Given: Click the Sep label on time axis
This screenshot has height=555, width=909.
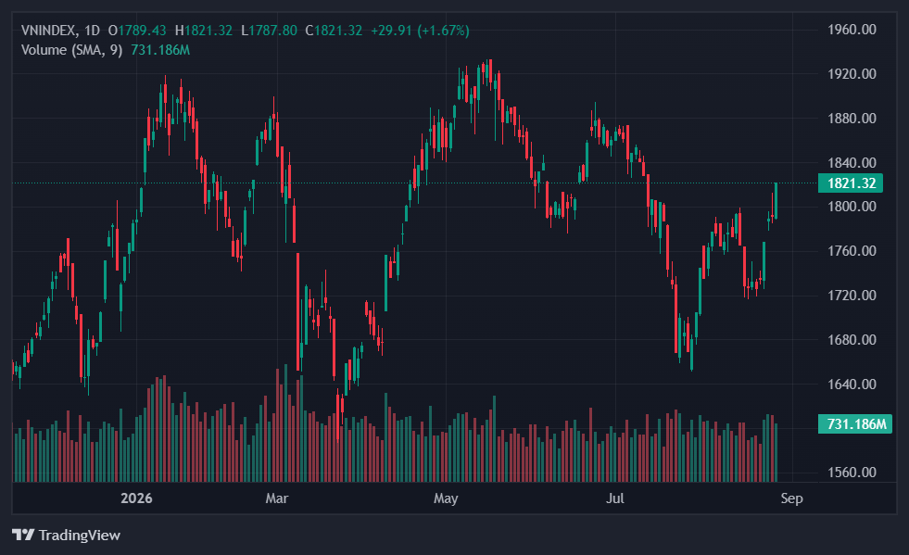Looking at the screenshot, I should pyautogui.click(x=792, y=498).
